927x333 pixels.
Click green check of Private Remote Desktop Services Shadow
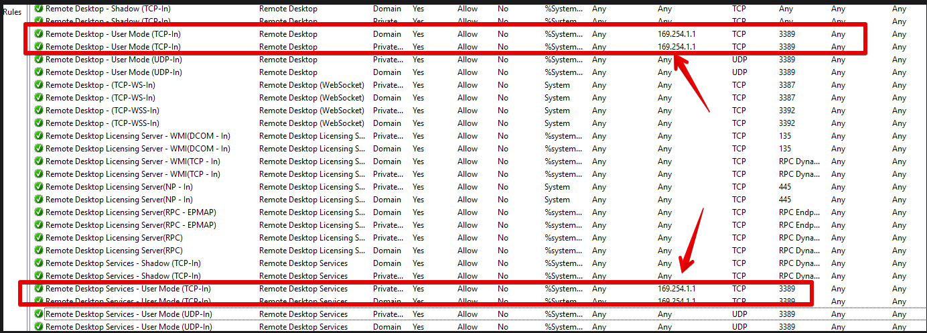pos(39,276)
